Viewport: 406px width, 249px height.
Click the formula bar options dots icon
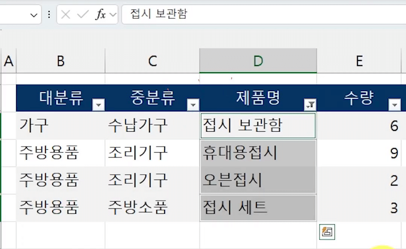(49, 15)
